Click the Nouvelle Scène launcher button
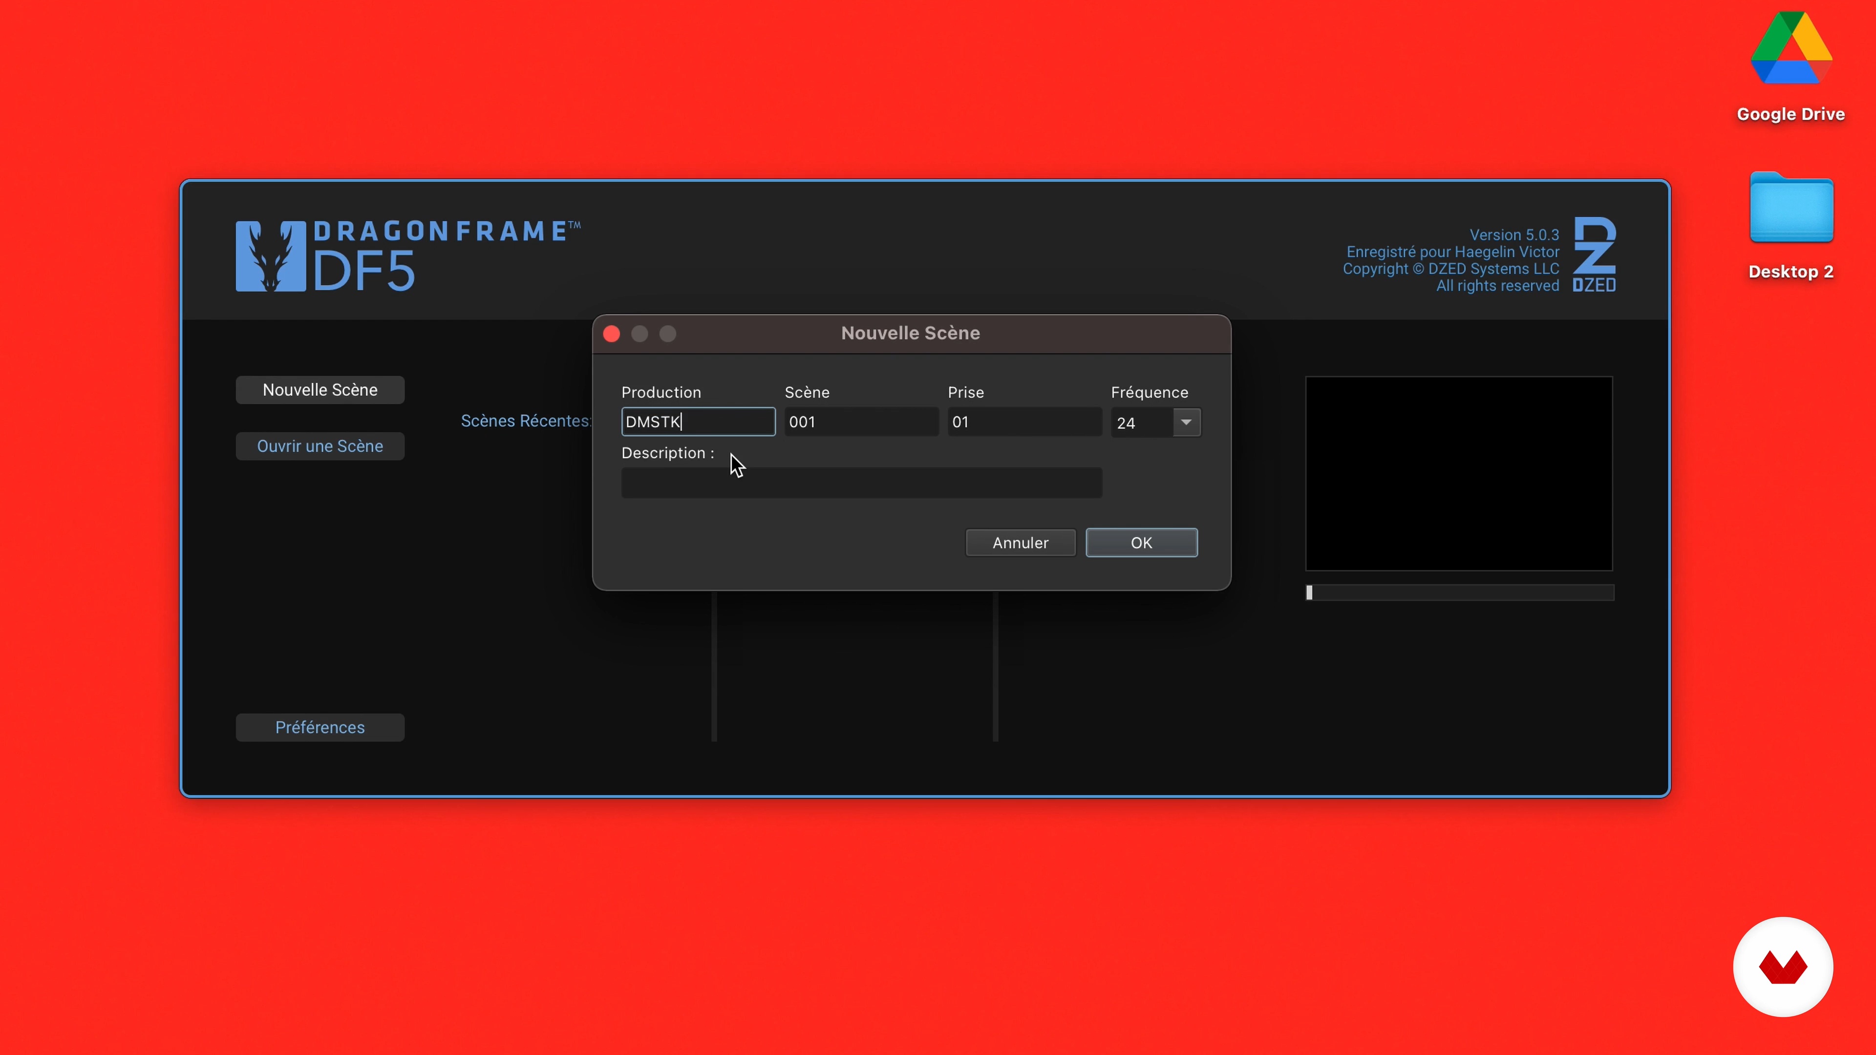This screenshot has width=1876, height=1055. (320, 390)
